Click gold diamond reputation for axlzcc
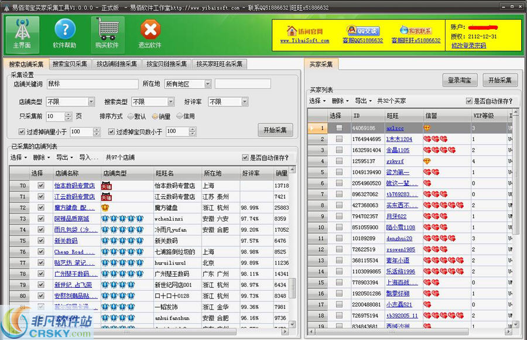This screenshot has height=340, width=527. click(427, 128)
